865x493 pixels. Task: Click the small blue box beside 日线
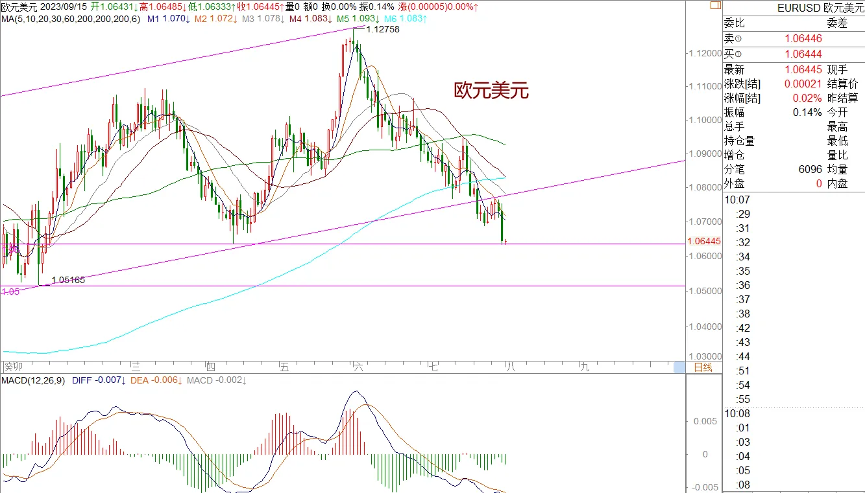[679, 367]
